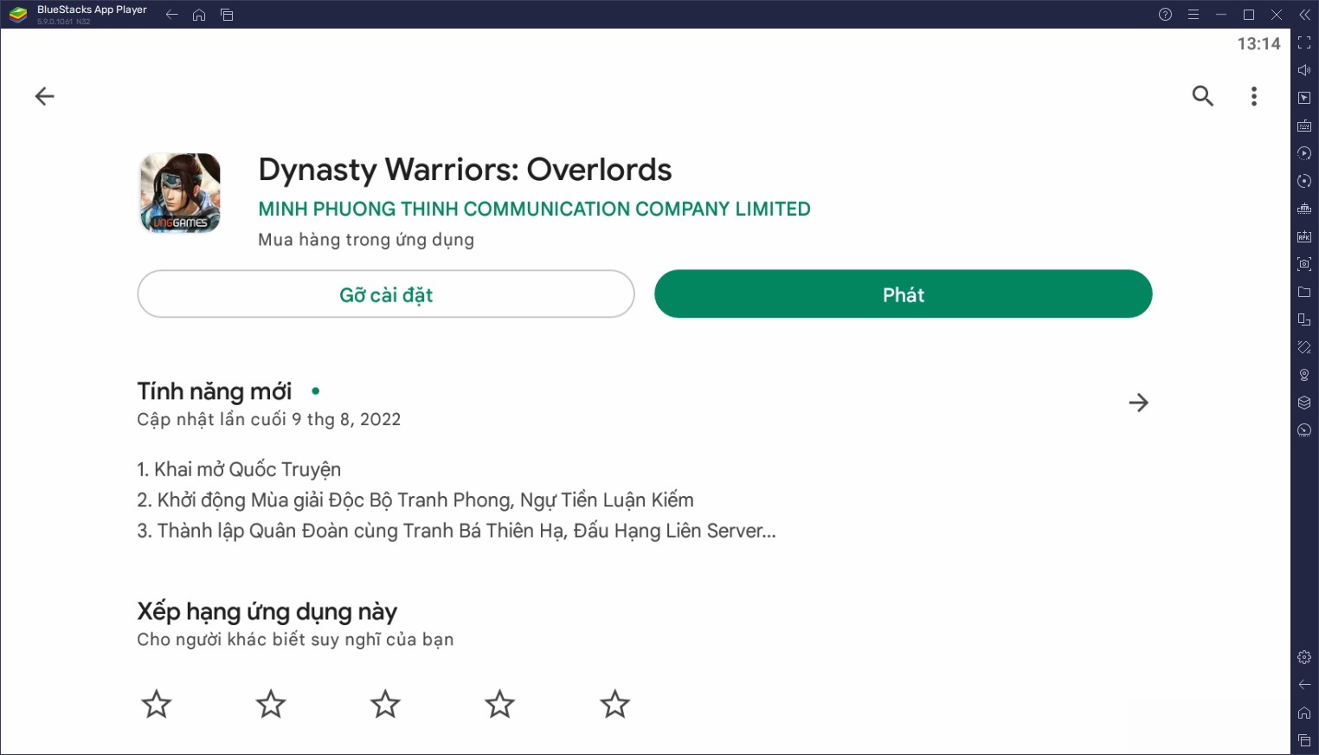Click the Install APK icon
Viewport: 1319px width, 755px height.
1304,236
